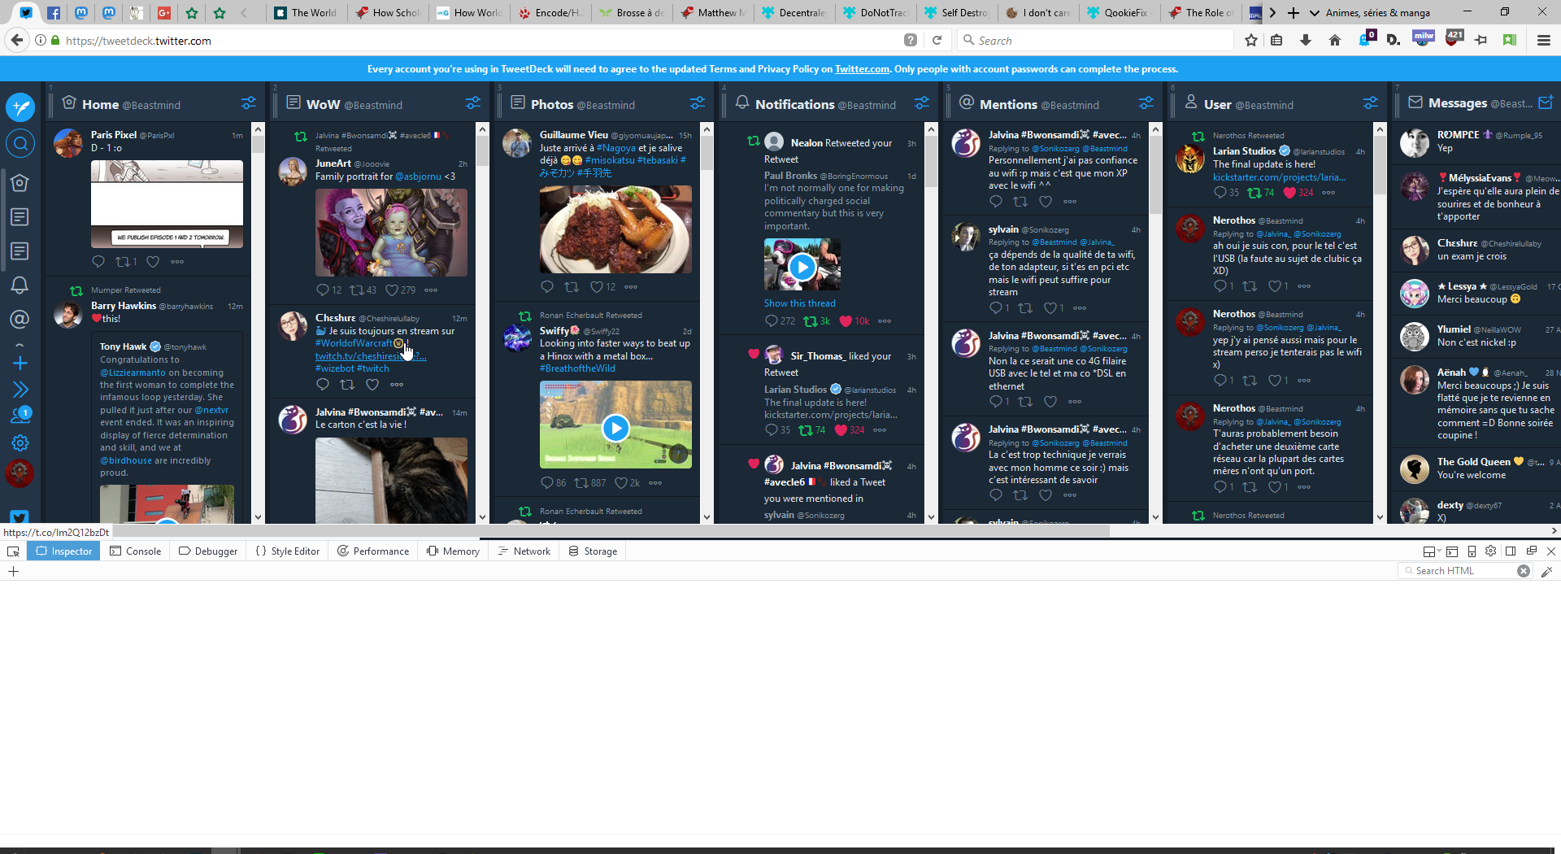Screen dimensions: 1561x854
Task: Click the Home column scrollbar down arrow
Action: point(258,517)
